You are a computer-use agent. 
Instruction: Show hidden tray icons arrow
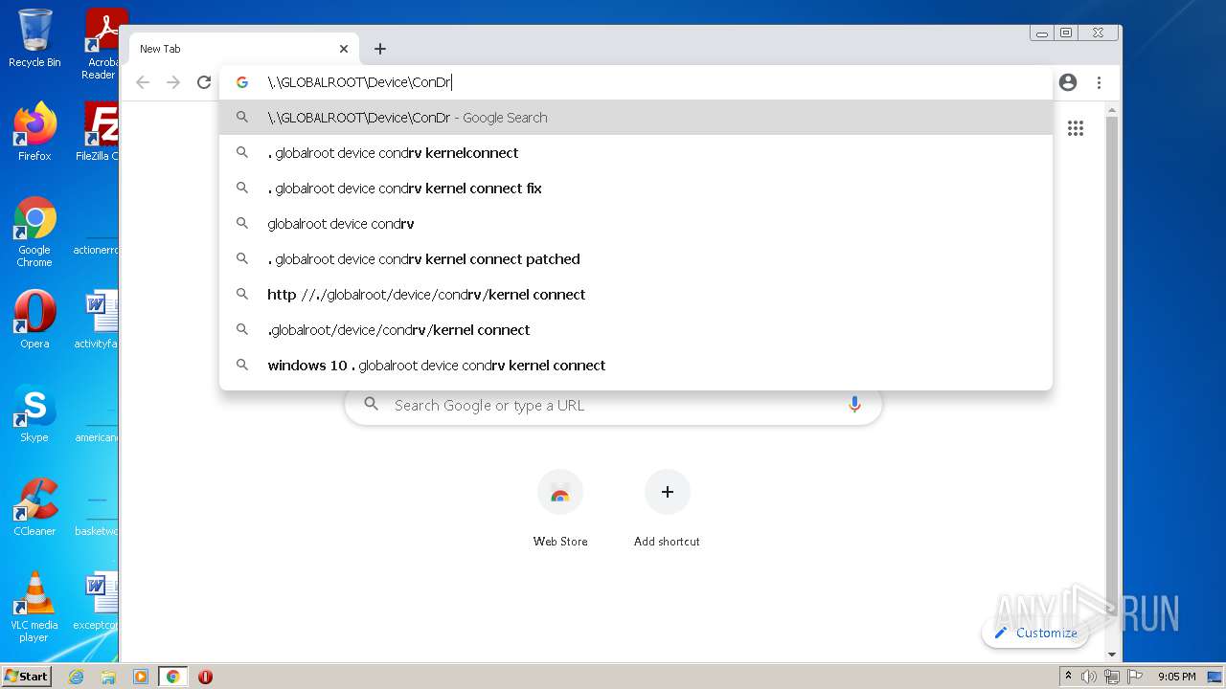(1068, 677)
